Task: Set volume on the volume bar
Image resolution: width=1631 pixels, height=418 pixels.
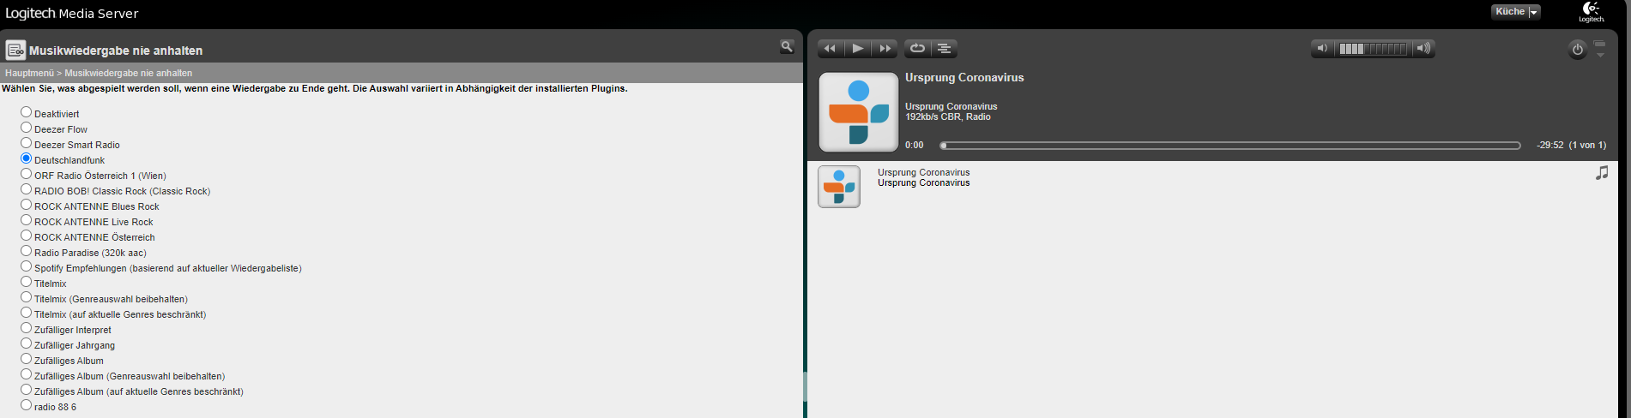Action: [1373, 49]
